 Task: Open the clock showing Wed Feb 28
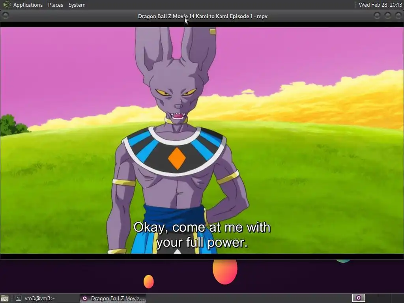[380, 5]
